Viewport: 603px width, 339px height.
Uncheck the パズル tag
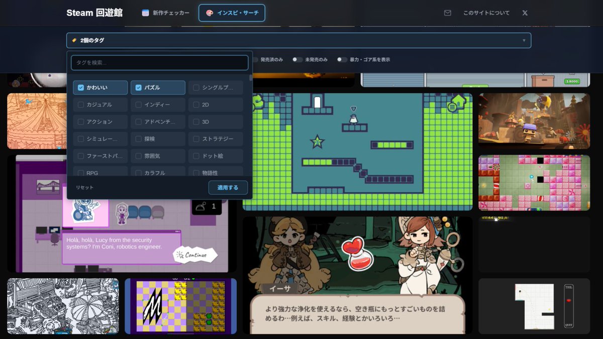coord(158,88)
